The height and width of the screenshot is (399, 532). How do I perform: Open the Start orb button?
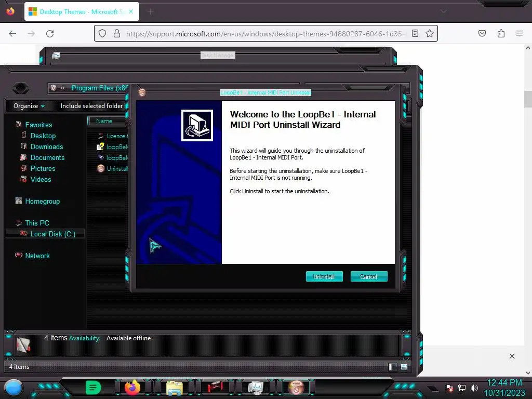coord(14,388)
